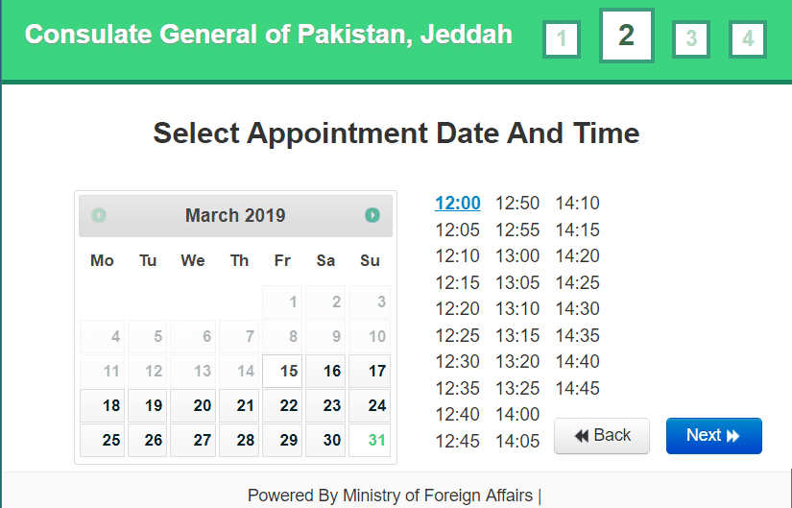Pick the 14:45 time slot
The height and width of the screenshot is (508, 792).
click(577, 389)
